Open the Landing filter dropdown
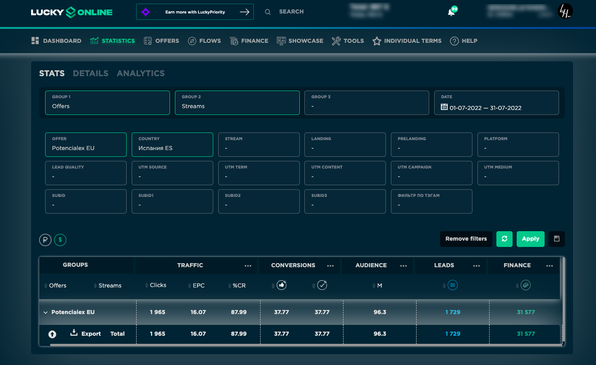 pos(345,145)
